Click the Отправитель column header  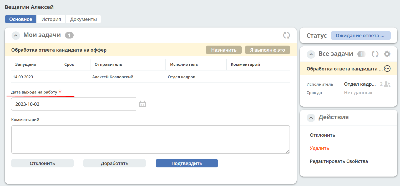(x=108, y=64)
